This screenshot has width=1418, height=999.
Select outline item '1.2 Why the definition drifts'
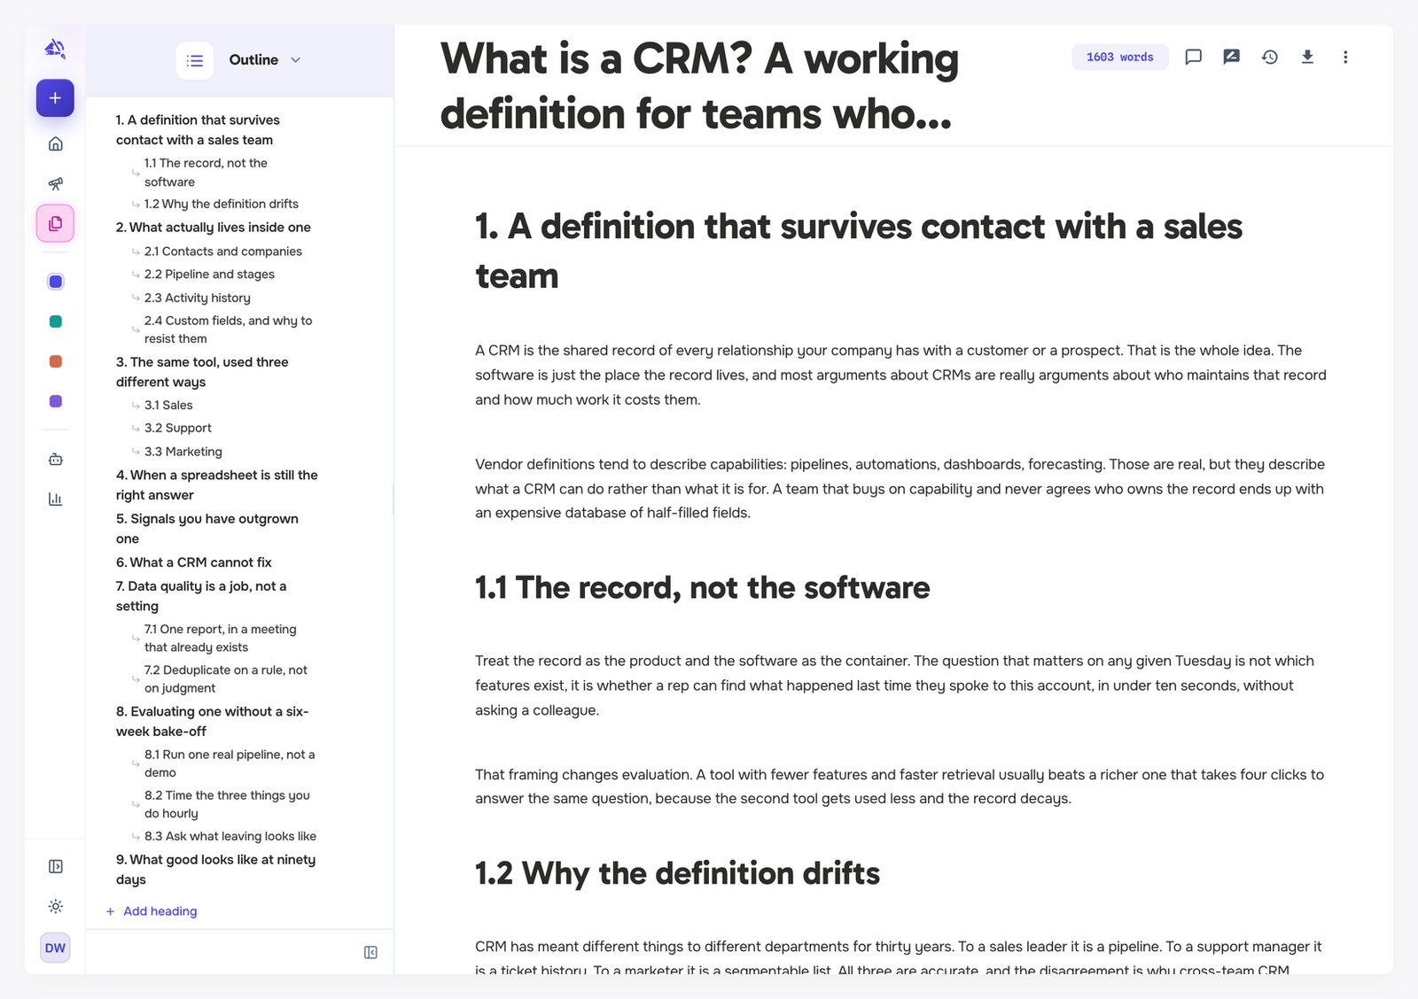221,204
